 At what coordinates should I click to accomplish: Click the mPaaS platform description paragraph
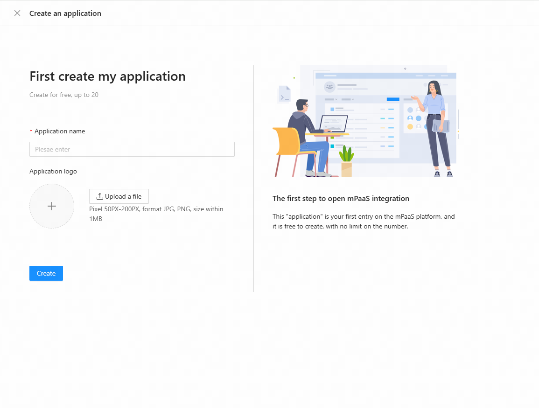(x=364, y=221)
